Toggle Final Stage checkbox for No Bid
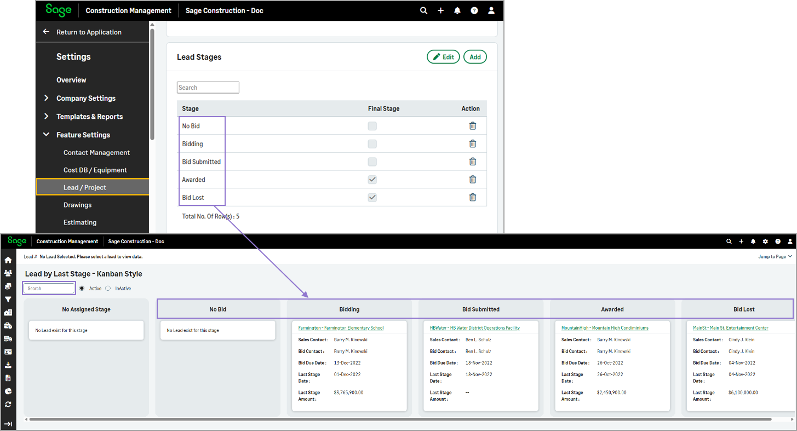This screenshot has height=431, width=797. coord(372,126)
